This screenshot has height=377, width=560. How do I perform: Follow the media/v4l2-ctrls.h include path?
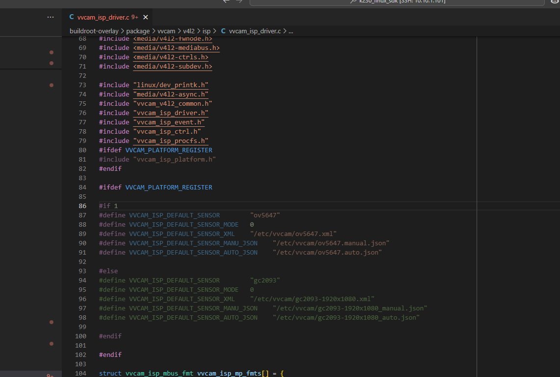click(x=171, y=57)
